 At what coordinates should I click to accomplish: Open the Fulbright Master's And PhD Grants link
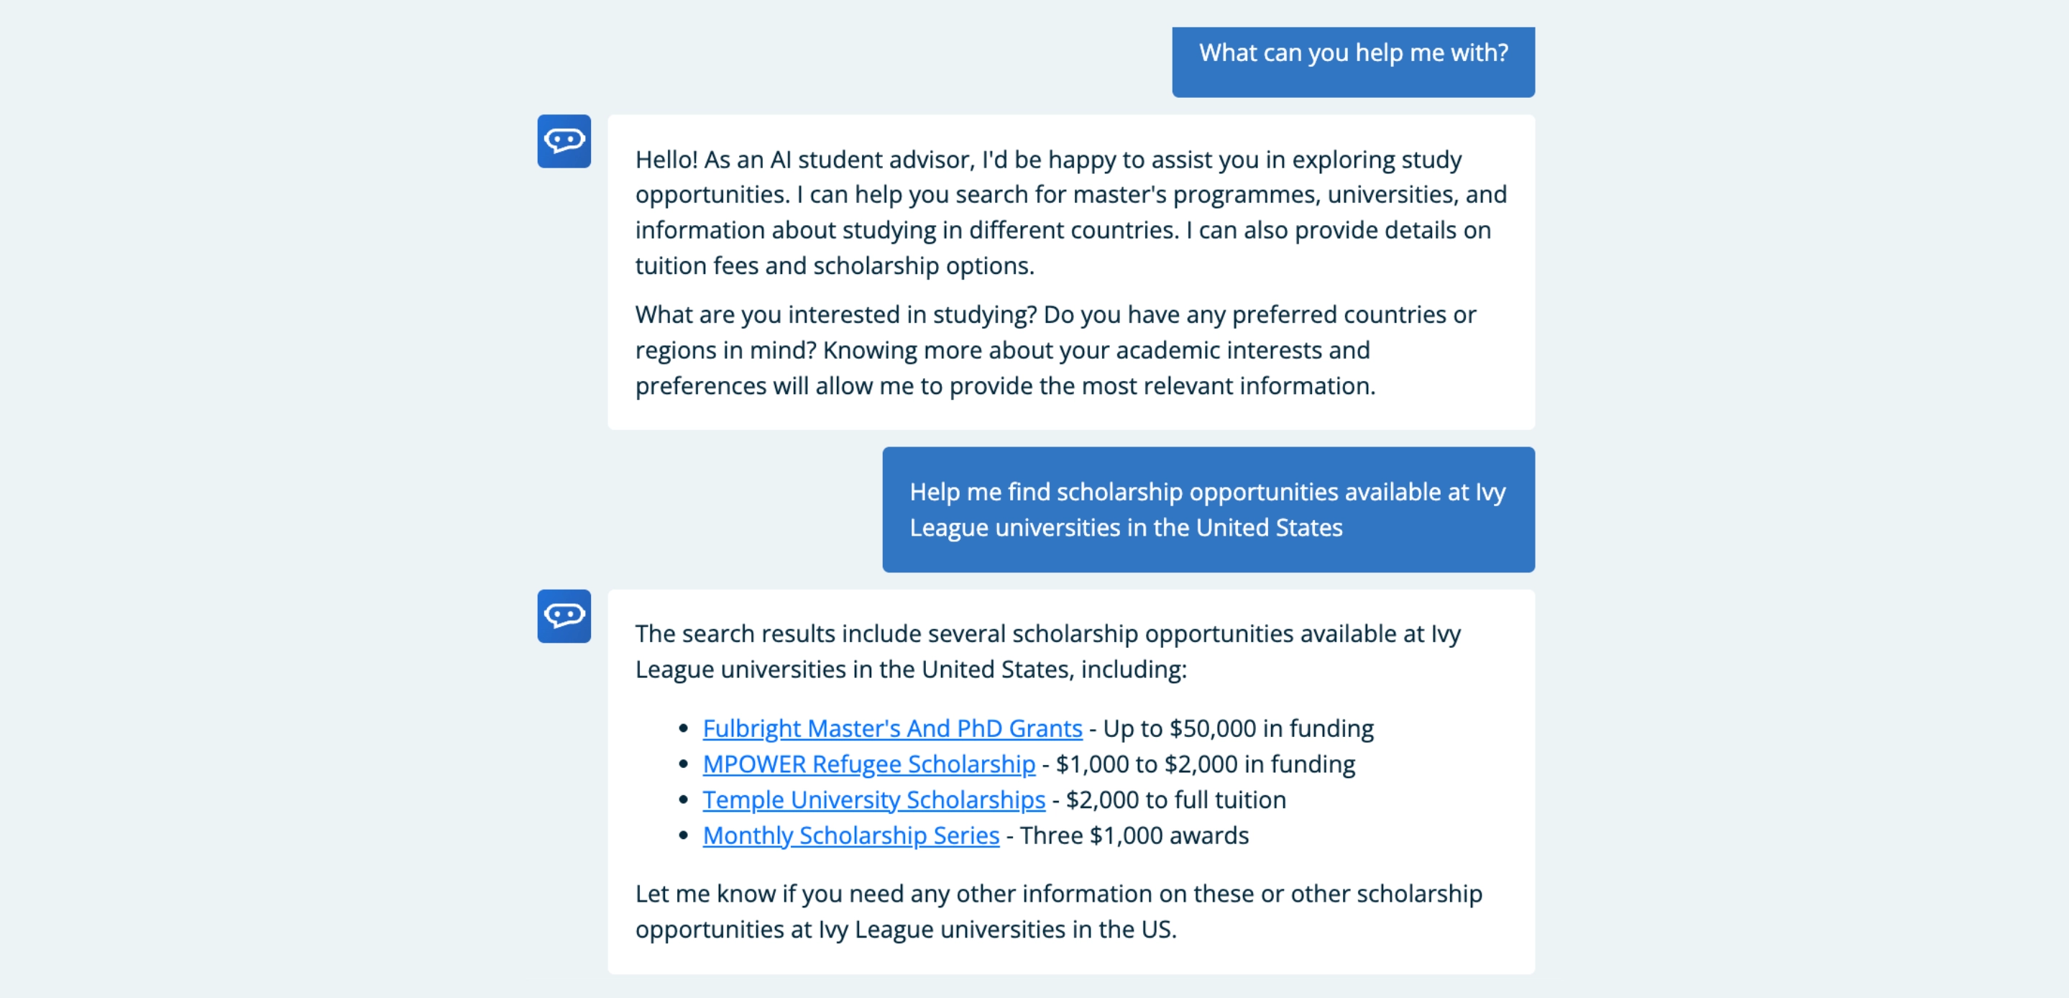[891, 728]
